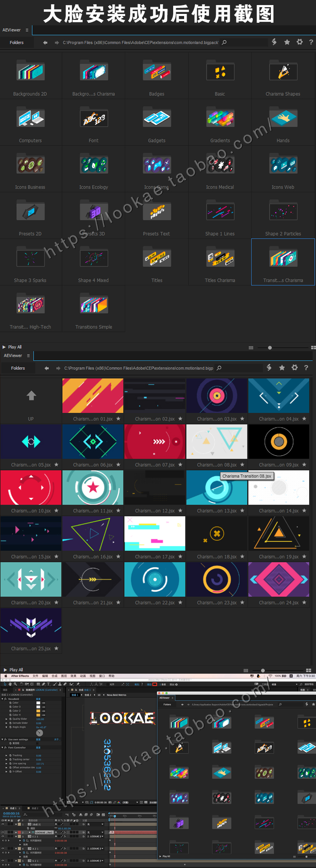The image size is (316, 868).
Task: Select the Hand tool in After Effects toolbar
Action: (x=10, y=684)
